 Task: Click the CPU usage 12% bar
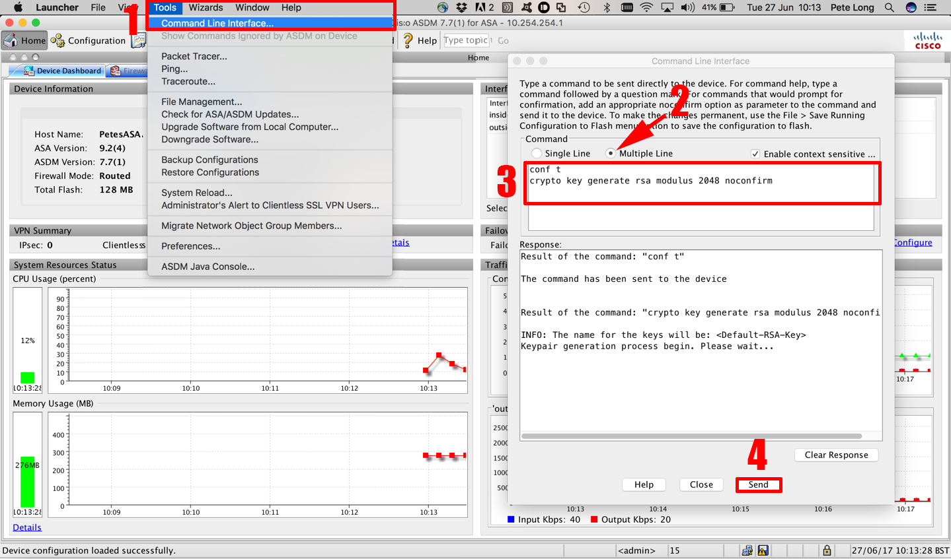pyautogui.click(x=27, y=378)
